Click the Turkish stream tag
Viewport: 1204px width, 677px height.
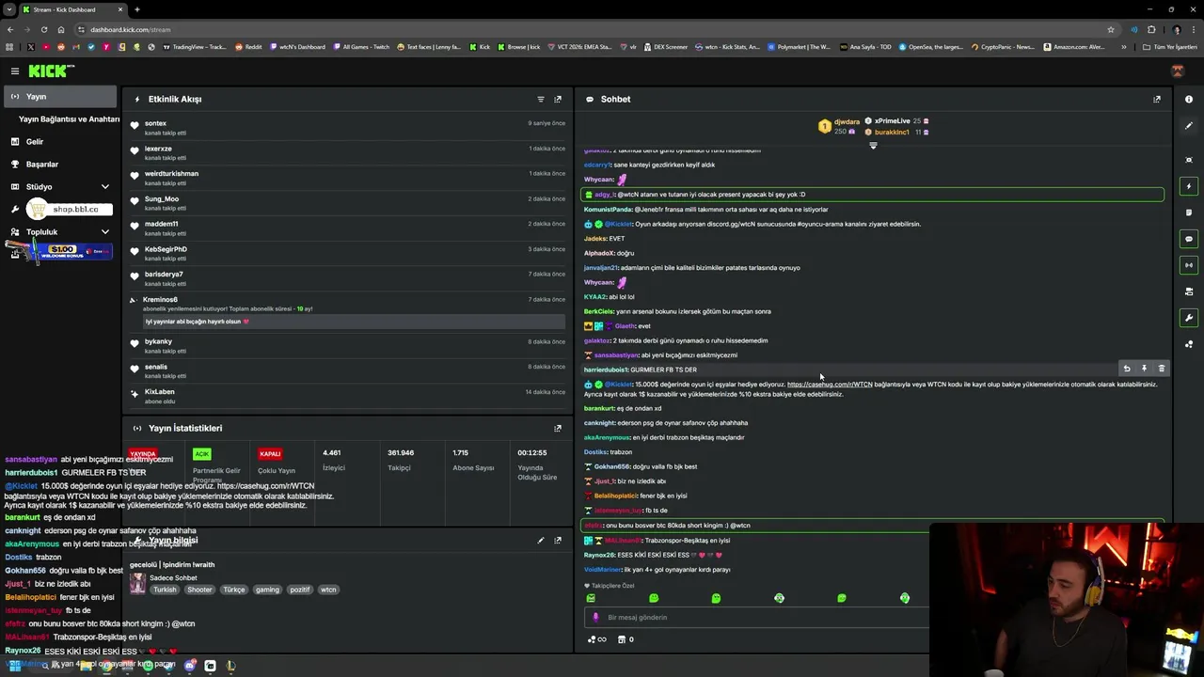[166, 590]
